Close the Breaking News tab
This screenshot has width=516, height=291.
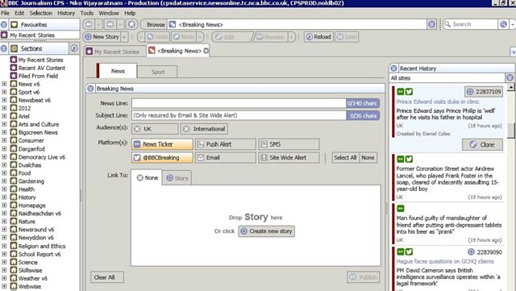[206, 51]
